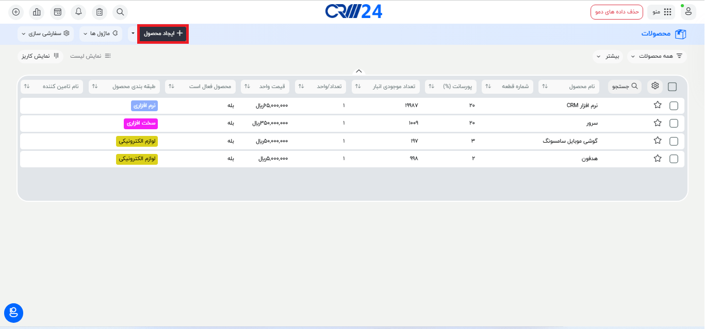Switch to نمایش کاریز view
The image size is (705, 329).
click(x=40, y=56)
